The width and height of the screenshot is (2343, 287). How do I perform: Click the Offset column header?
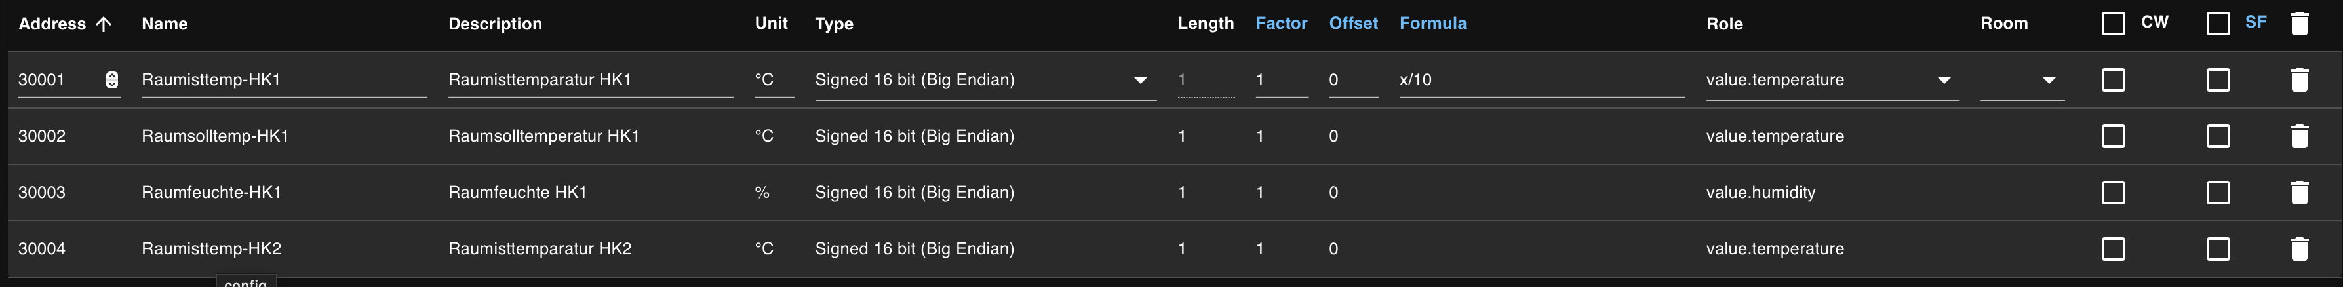point(1352,24)
